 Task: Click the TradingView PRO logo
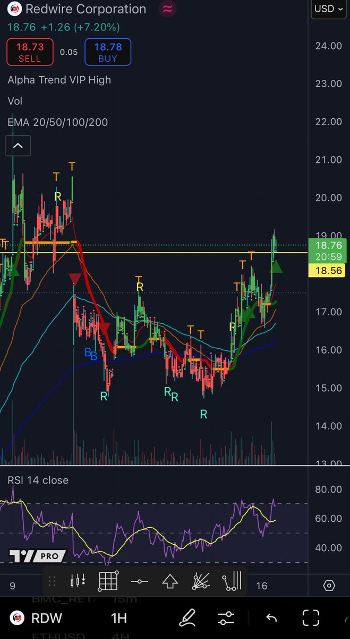[37, 556]
